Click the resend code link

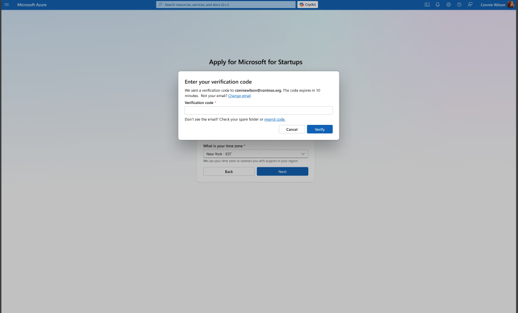(275, 119)
